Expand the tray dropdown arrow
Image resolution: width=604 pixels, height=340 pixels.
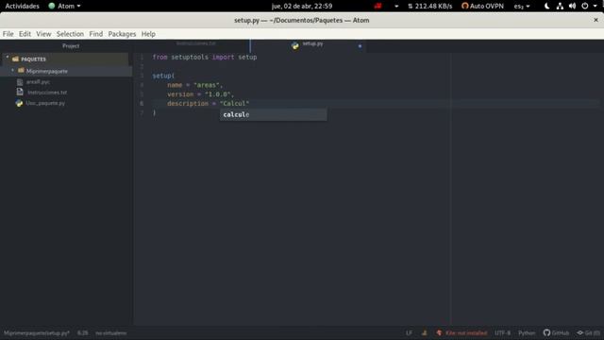pyautogui.click(x=396, y=7)
